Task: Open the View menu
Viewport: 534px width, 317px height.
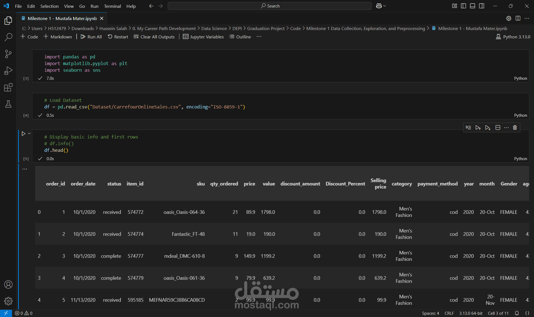Action: click(69, 6)
